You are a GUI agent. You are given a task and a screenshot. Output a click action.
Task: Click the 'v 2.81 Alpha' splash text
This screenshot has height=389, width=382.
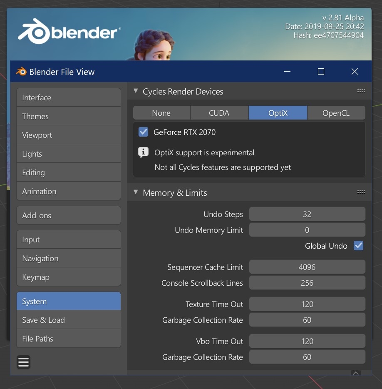(x=343, y=17)
